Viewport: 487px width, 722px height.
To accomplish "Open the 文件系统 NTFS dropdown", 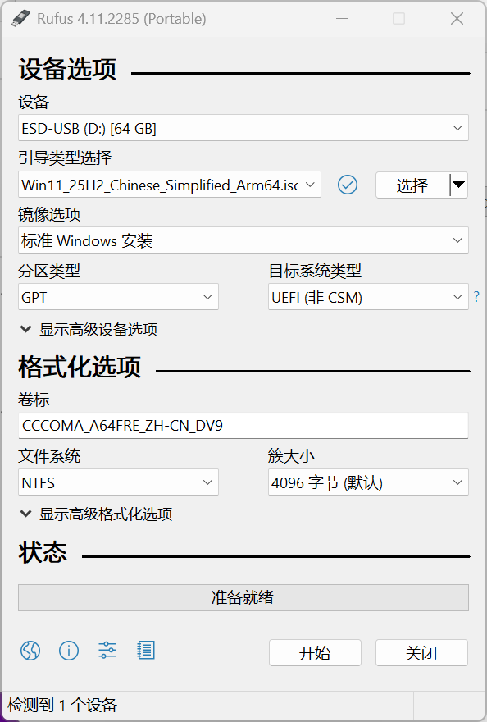I will point(118,482).
